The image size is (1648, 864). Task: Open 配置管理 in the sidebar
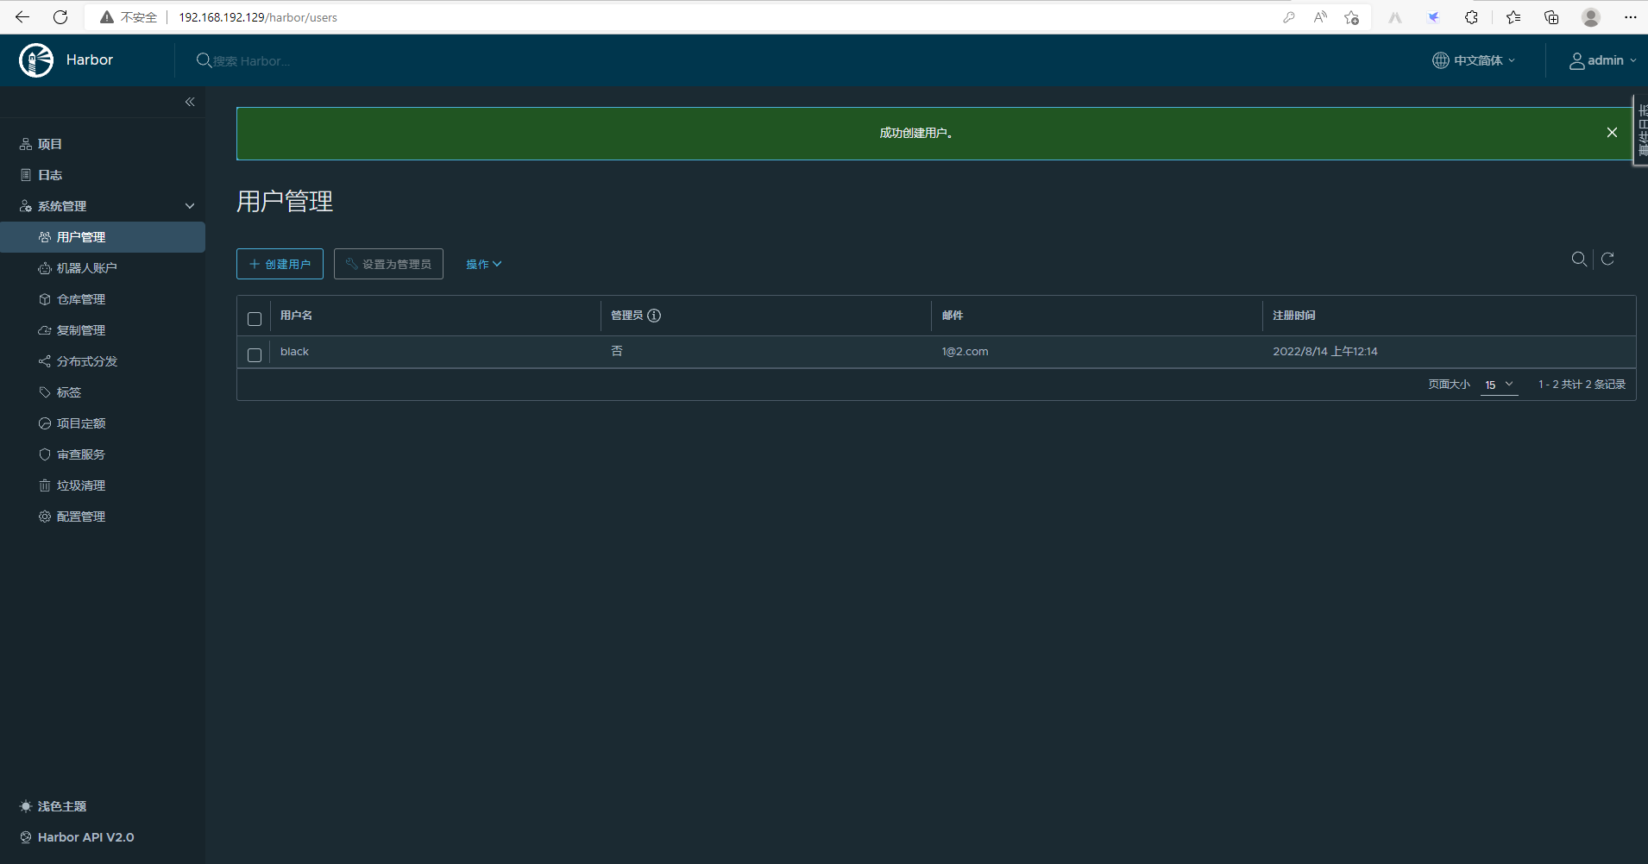[81, 516]
